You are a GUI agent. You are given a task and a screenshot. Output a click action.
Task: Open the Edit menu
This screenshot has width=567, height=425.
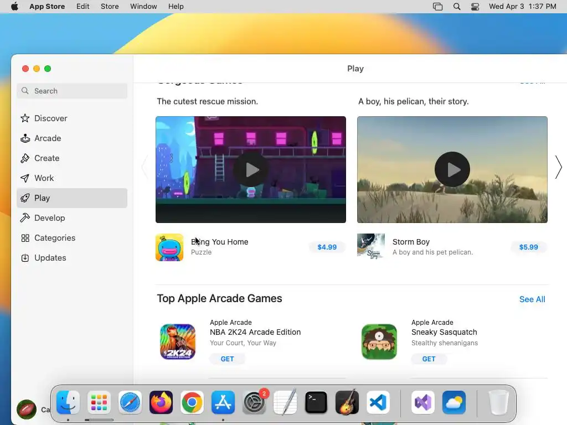pyautogui.click(x=83, y=7)
